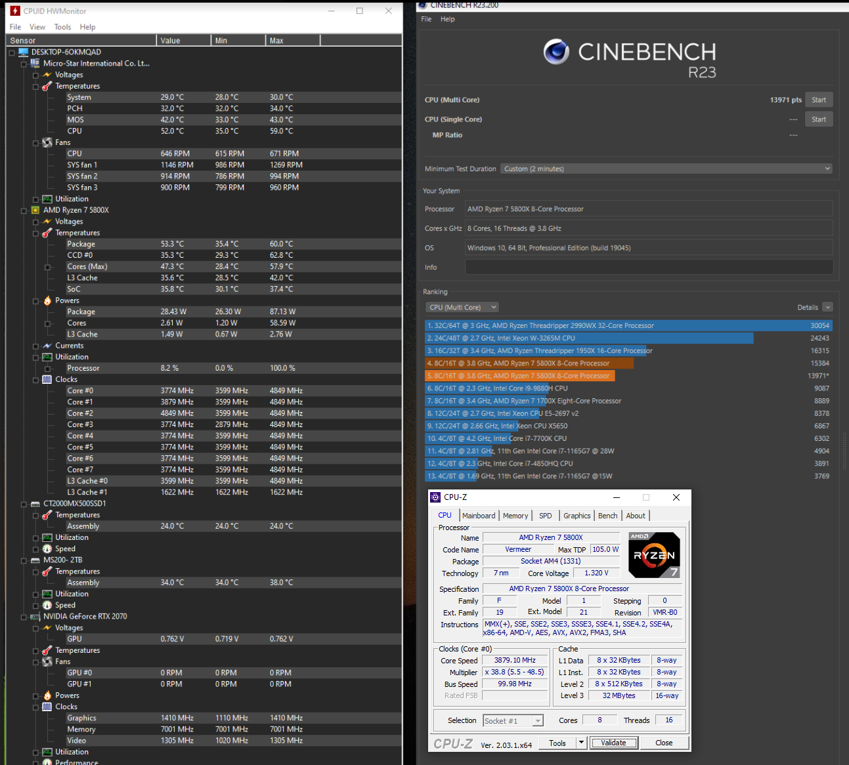Image resolution: width=849 pixels, height=765 pixels.
Task: Open the CPU (Multi Core) ranking dropdown
Action: (x=462, y=307)
